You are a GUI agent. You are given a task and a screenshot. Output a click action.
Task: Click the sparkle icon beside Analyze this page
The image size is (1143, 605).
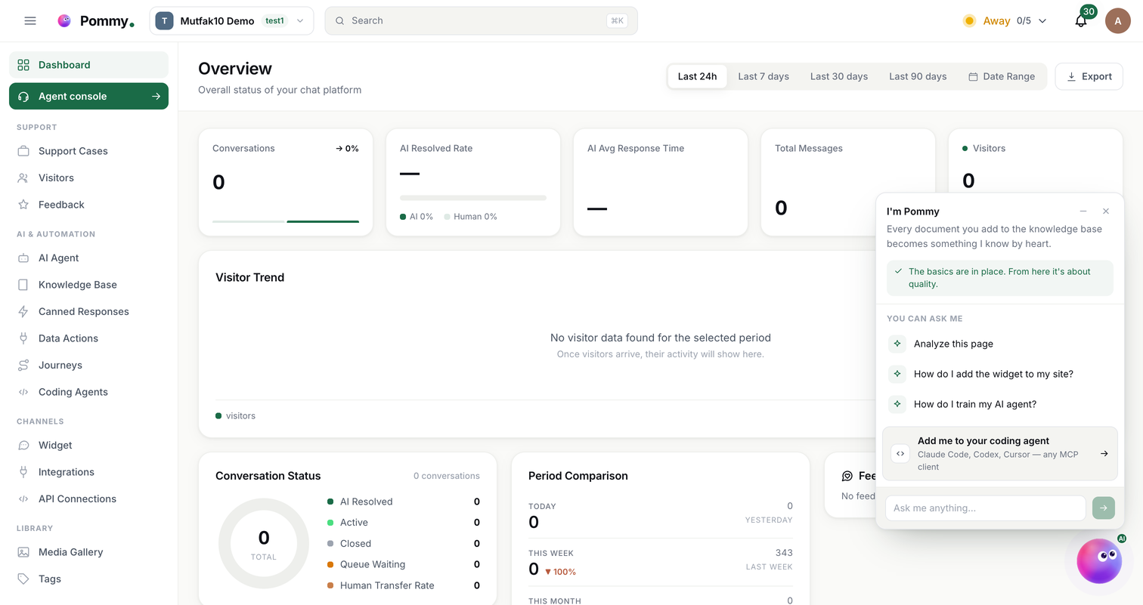tap(897, 344)
